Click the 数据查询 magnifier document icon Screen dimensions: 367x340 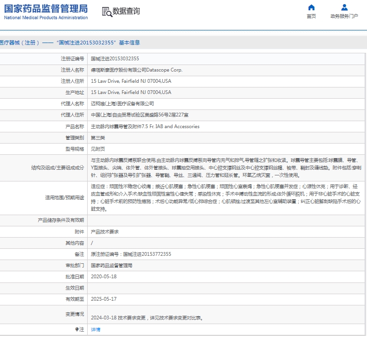[x=107, y=12]
